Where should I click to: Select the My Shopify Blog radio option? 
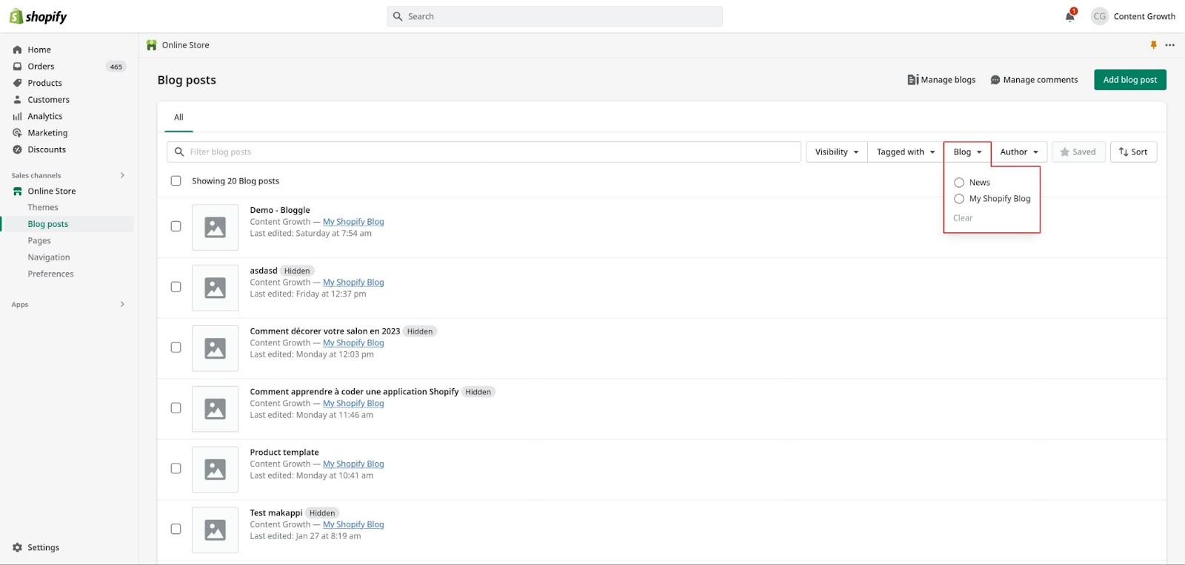pos(959,199)
